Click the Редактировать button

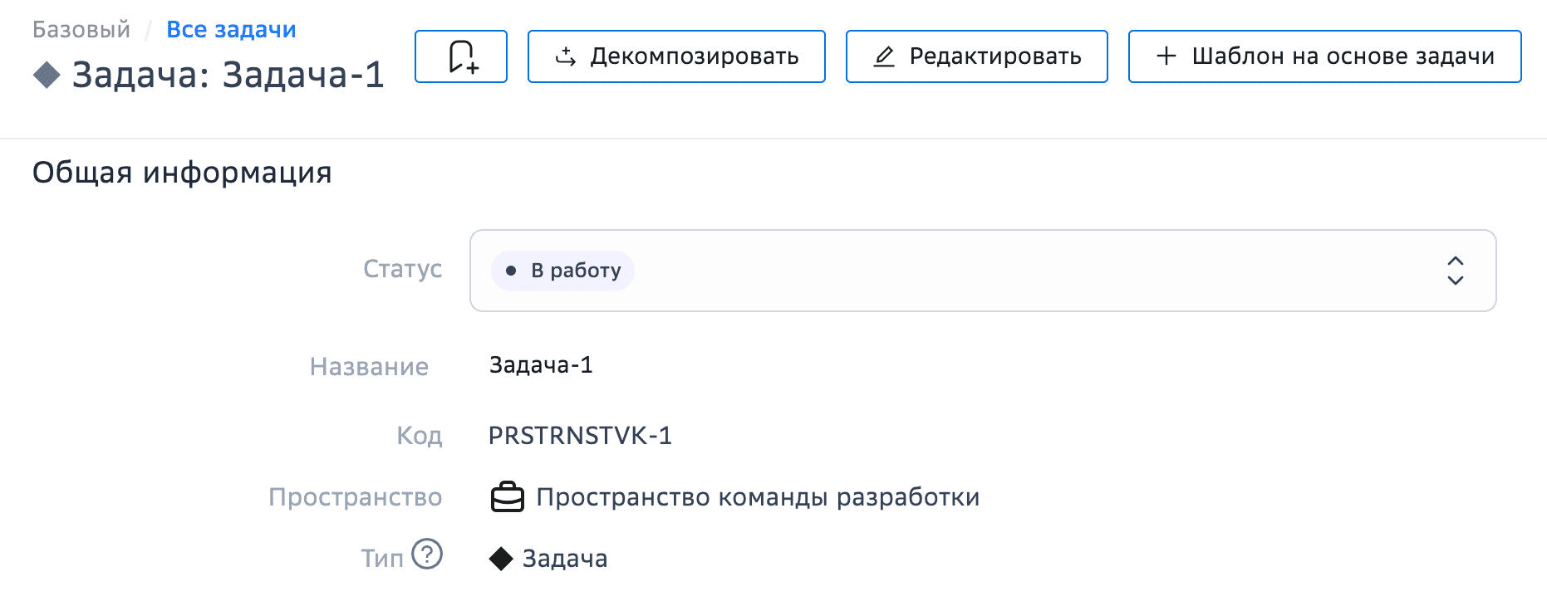point(976,56)
